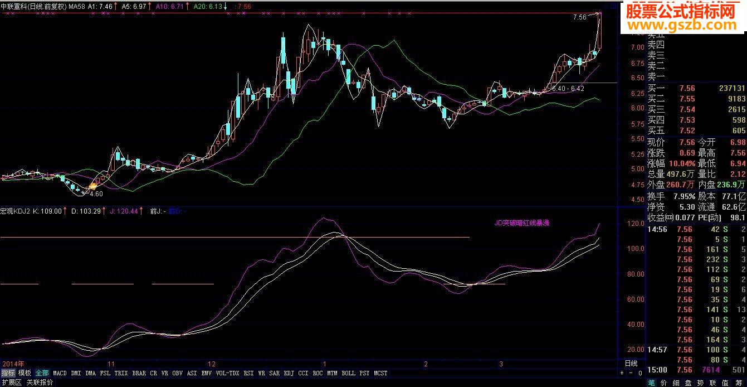Click the 外盘 260.7万 value
Viewport: 747px width, 387px height.
681,185
